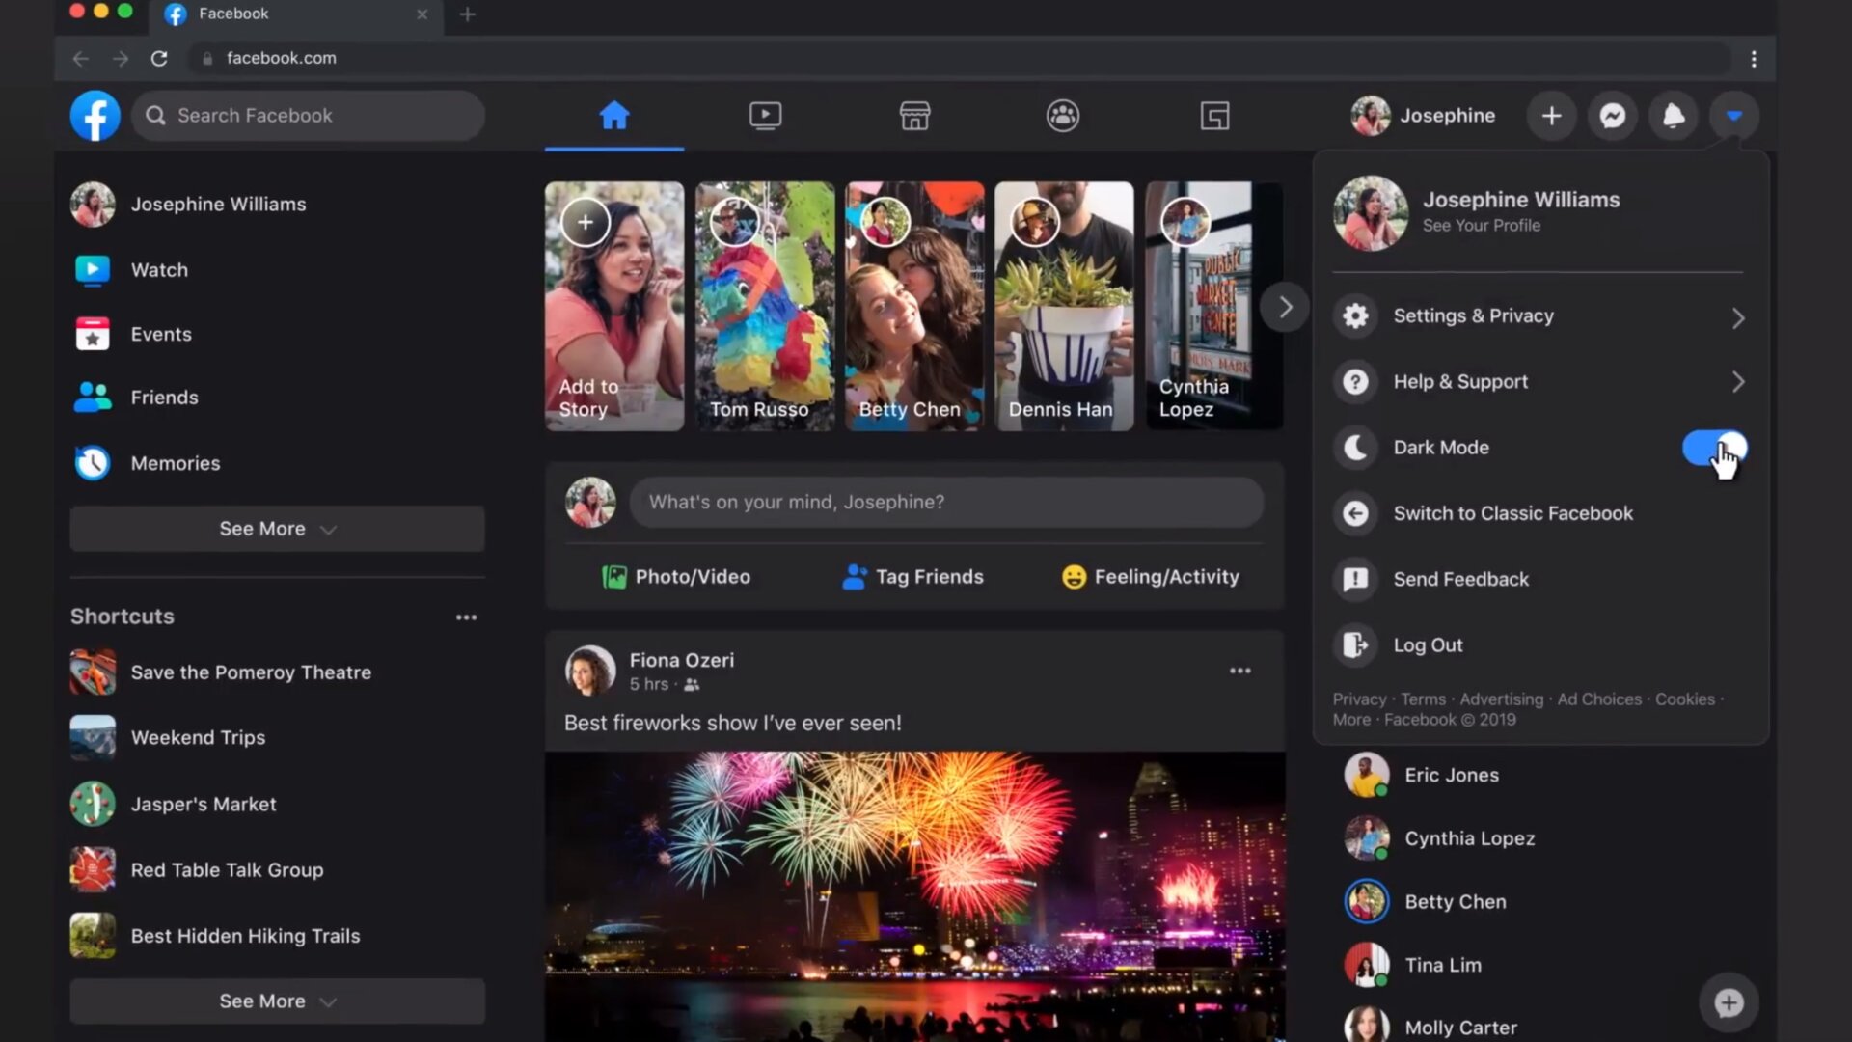Select Switch to Classic Facebook
This screenshot has height=1042, width=1852.
[x=1512, y=513]
